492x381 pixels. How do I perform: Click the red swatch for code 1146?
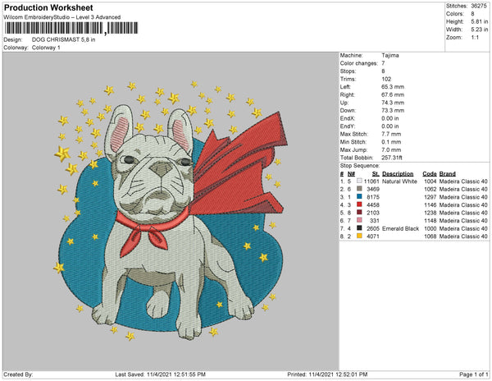tap(359, 204)
